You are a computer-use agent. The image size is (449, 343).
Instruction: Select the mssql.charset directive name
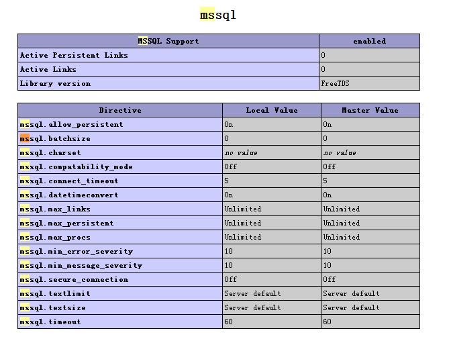click(50, 152)
